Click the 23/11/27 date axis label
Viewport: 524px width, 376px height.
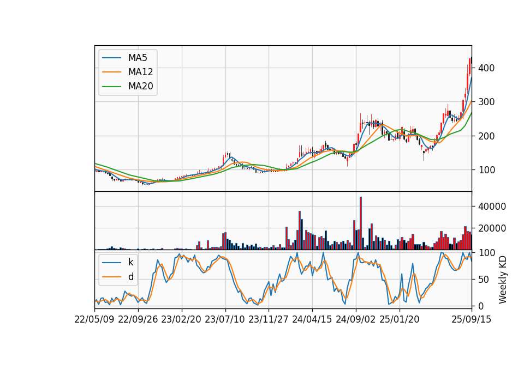tap(269, 319)
